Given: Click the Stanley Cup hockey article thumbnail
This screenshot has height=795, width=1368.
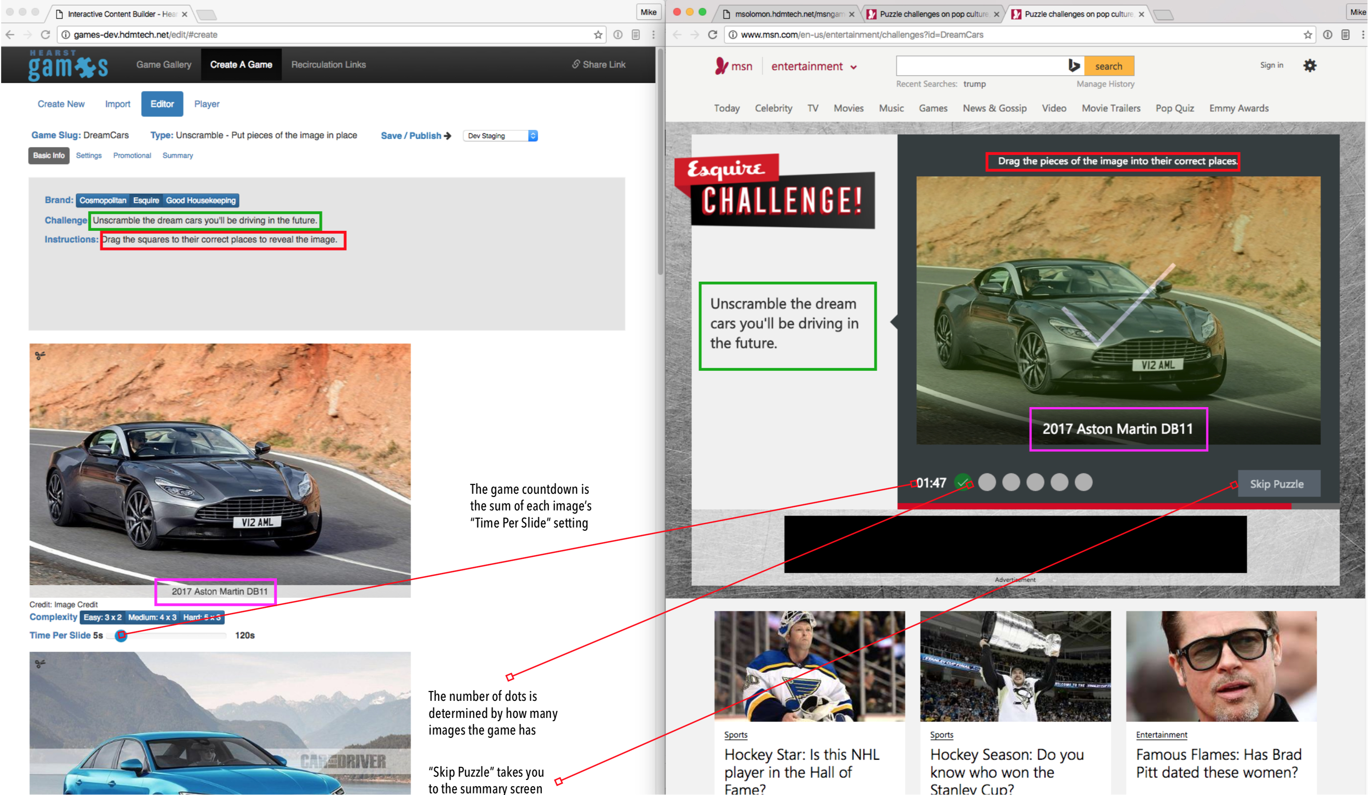Looking at the screenshot, I should (1015, 667).
